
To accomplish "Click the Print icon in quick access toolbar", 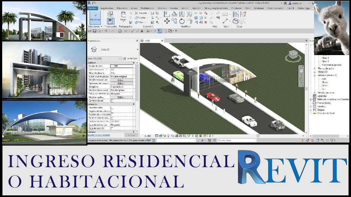I will click(x=120, y=31).
